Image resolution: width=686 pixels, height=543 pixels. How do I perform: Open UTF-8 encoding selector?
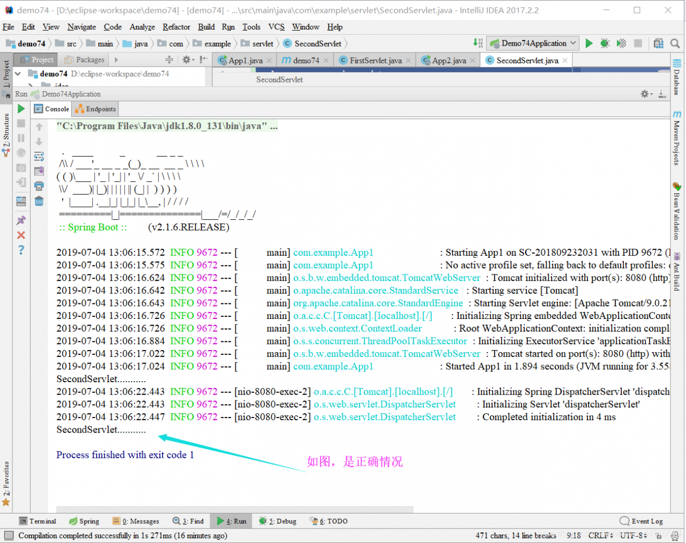coord(633,535)
